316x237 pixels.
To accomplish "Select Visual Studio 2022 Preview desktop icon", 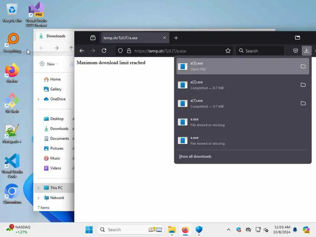I will pyautogui.click(x=36, y=15).
